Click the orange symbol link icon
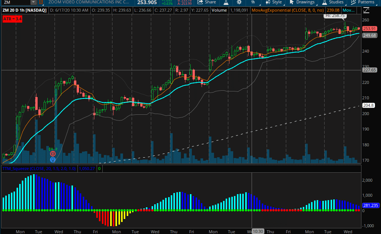 [x=41, y=2]
